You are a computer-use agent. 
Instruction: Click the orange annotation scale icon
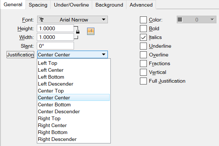91,31
